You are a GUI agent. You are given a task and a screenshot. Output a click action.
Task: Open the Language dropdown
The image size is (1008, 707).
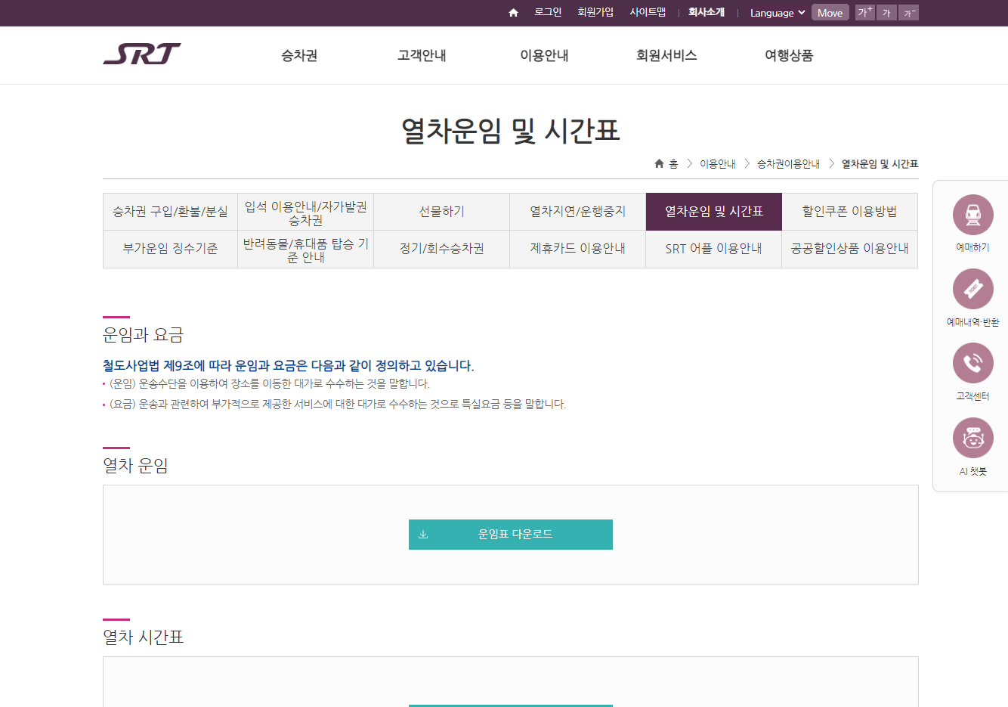click(x=778, y=13)
